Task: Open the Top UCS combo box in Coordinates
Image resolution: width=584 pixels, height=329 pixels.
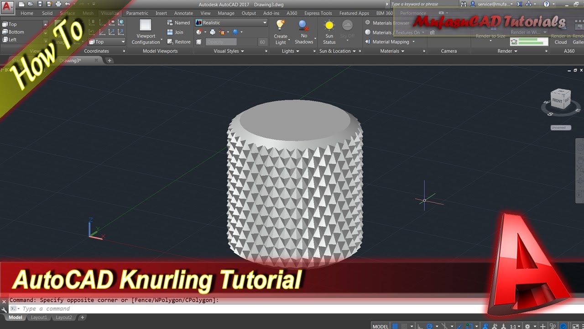Action: pos(107,42)
